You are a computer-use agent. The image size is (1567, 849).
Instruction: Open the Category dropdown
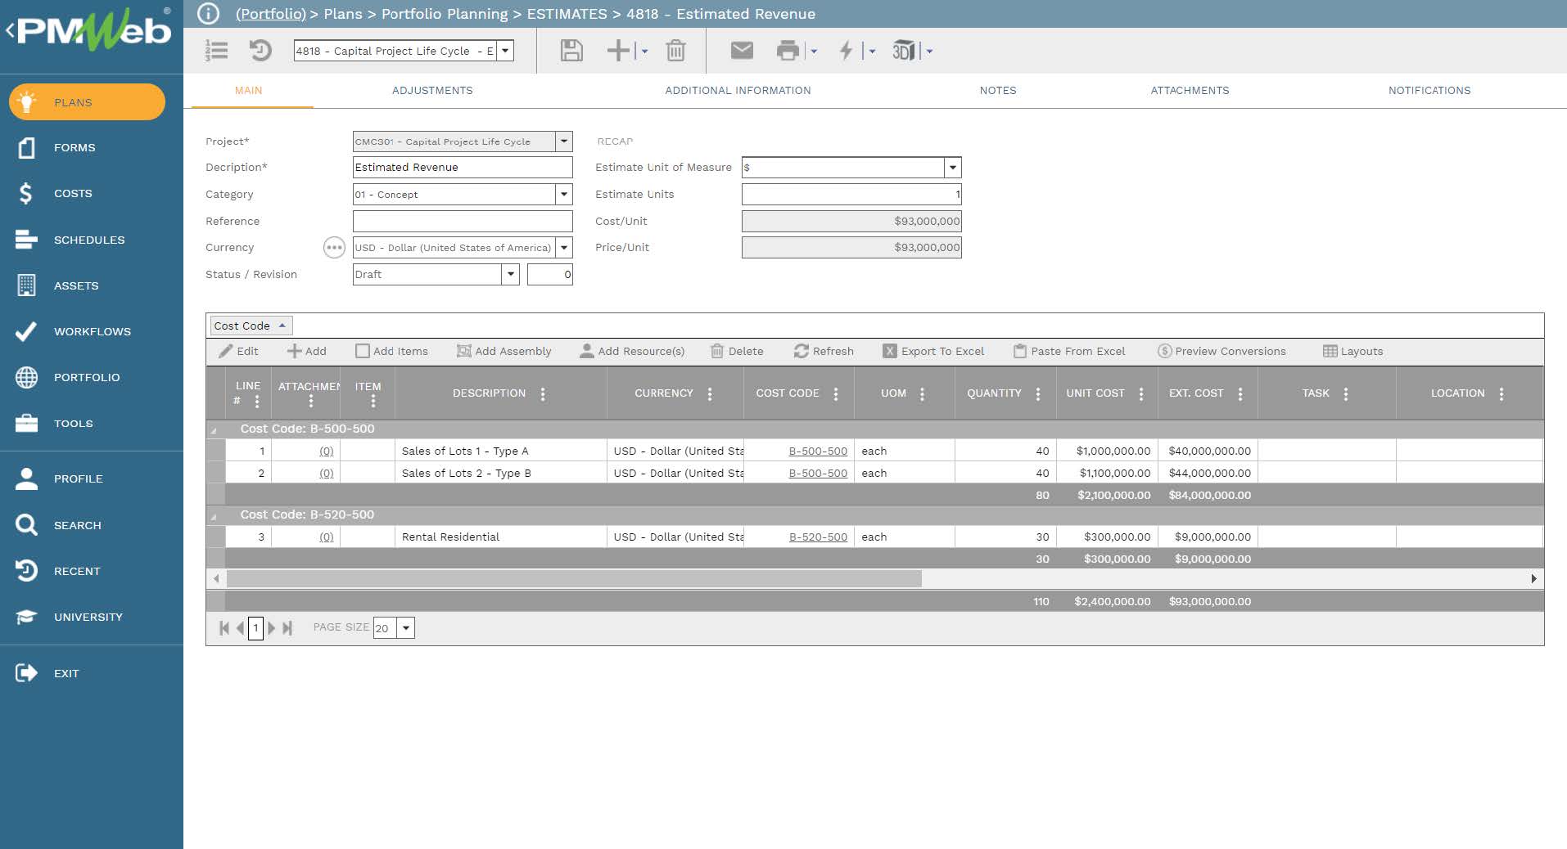[x=563, y=195]
